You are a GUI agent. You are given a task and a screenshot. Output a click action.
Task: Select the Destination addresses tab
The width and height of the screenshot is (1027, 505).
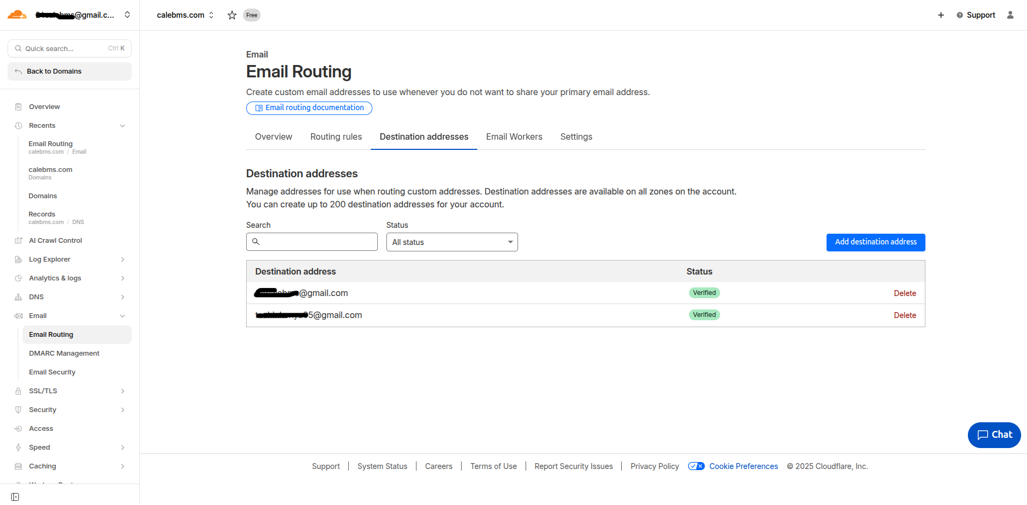[424, 137]
